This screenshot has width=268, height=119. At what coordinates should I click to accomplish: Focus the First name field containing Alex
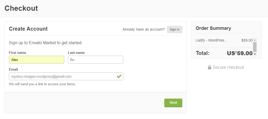(x=37, y=60)
